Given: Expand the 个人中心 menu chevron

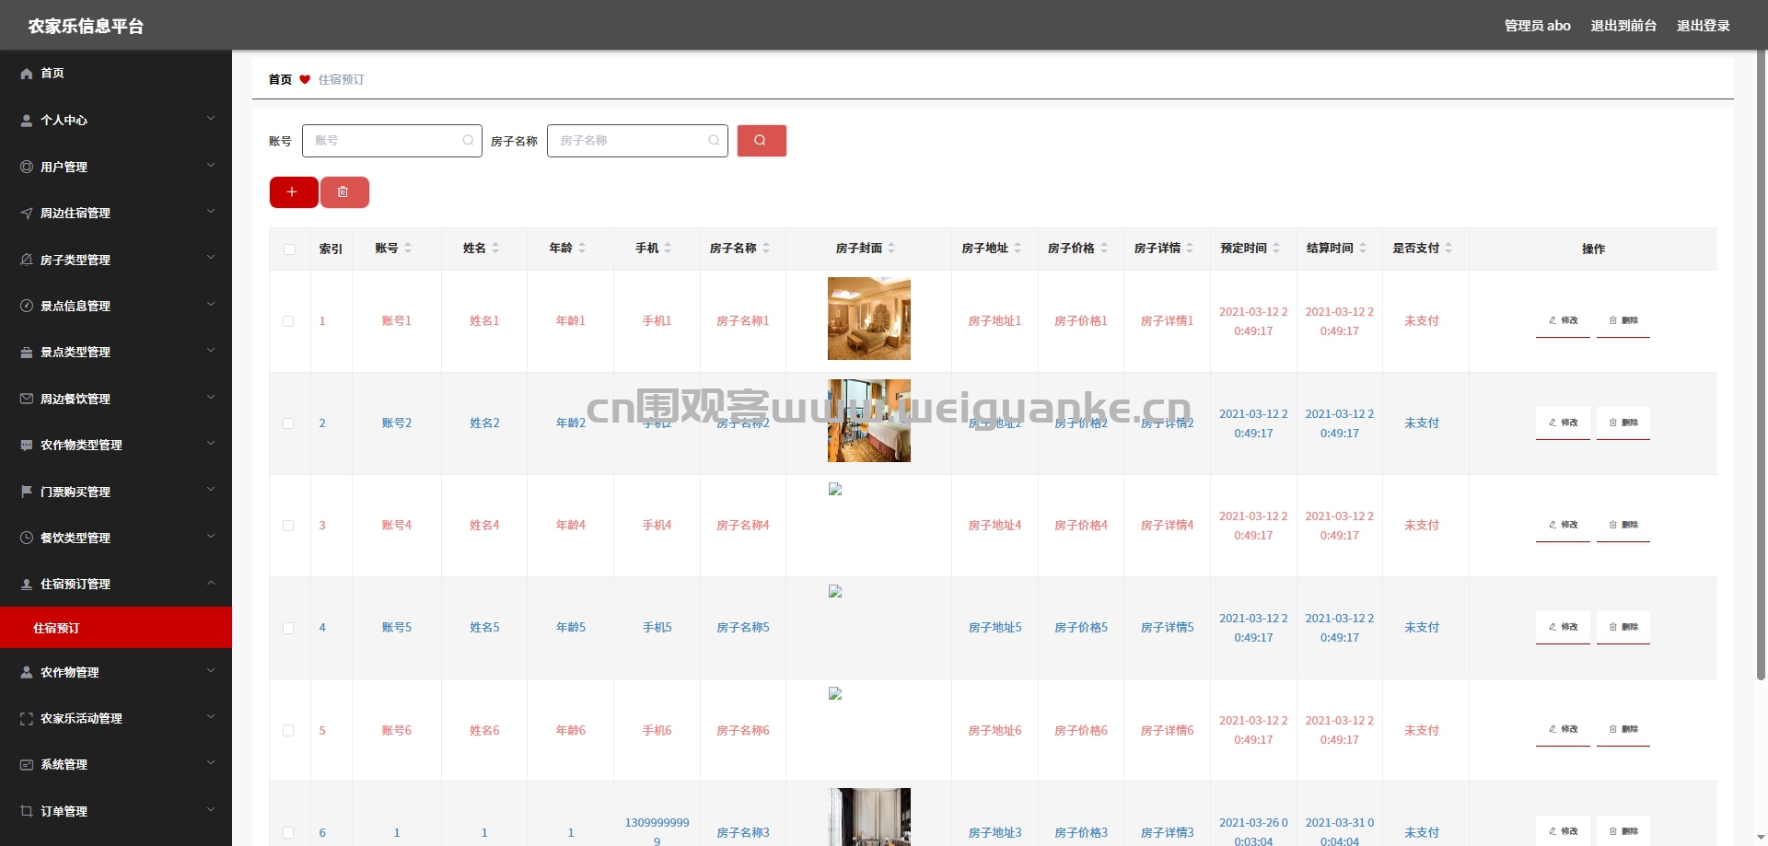Looking at the screenshot, I should tap(211, 119).
